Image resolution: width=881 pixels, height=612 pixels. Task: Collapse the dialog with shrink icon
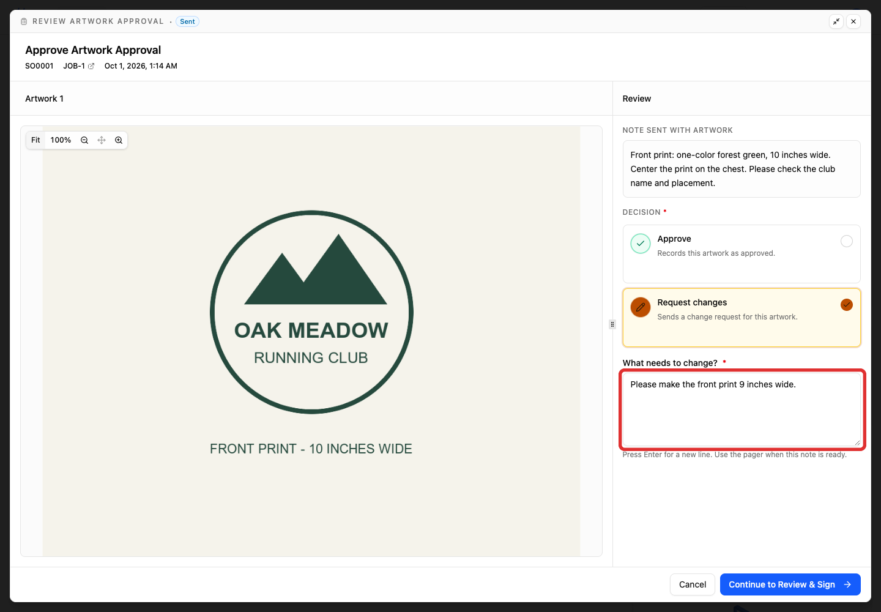pos(836,21)
